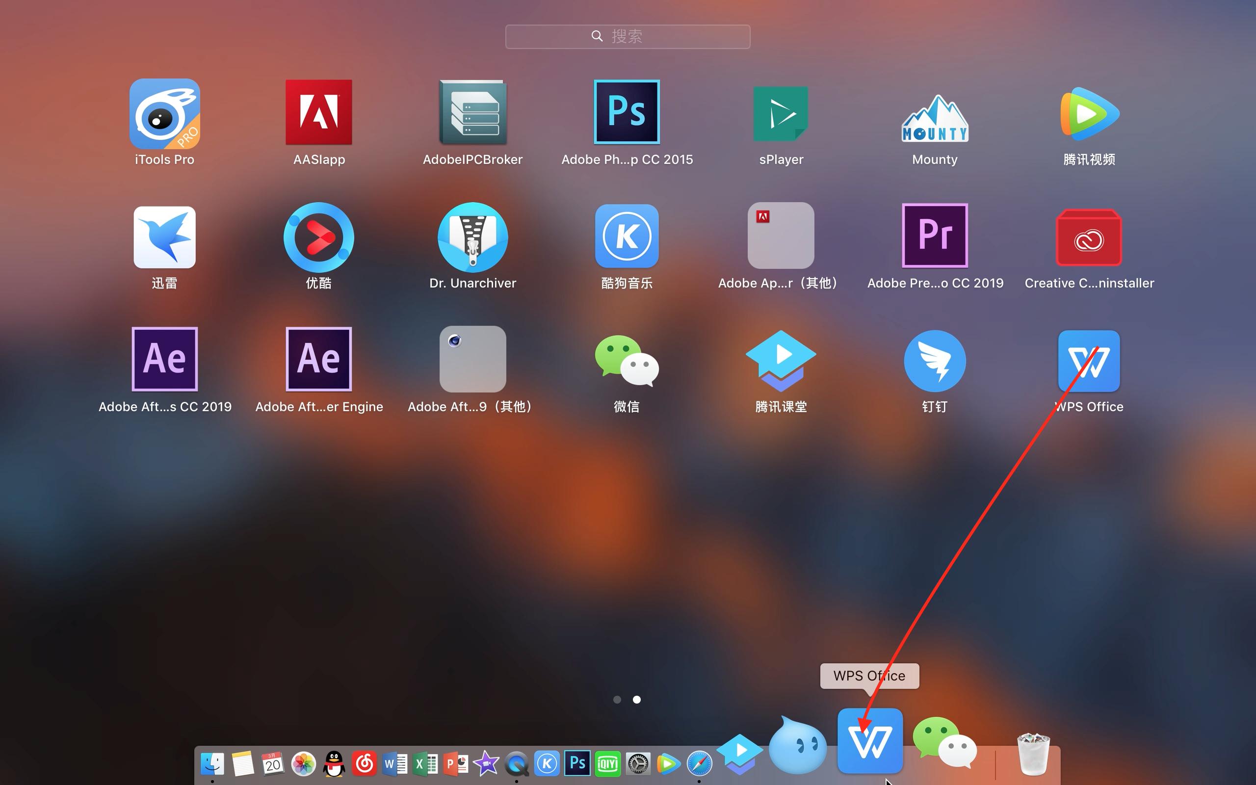The image size is (1256, 785).
Task: Click the Launchpad search field
Action: tap(628, 36)
